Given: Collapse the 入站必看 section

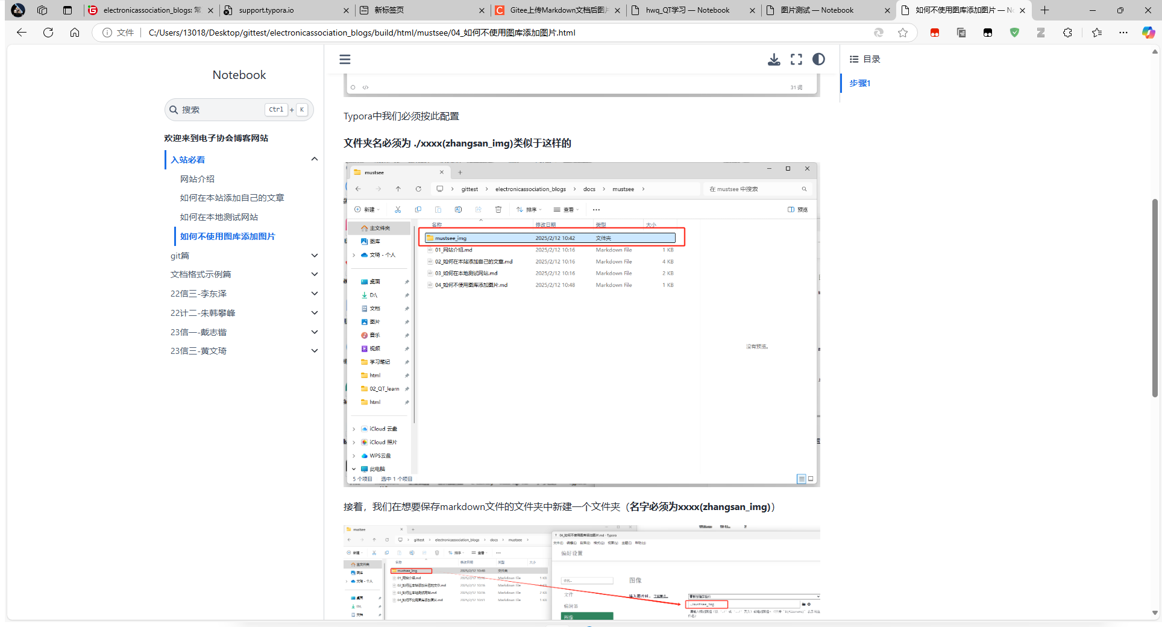Looking at the screenshot, I should click(314, 159).
